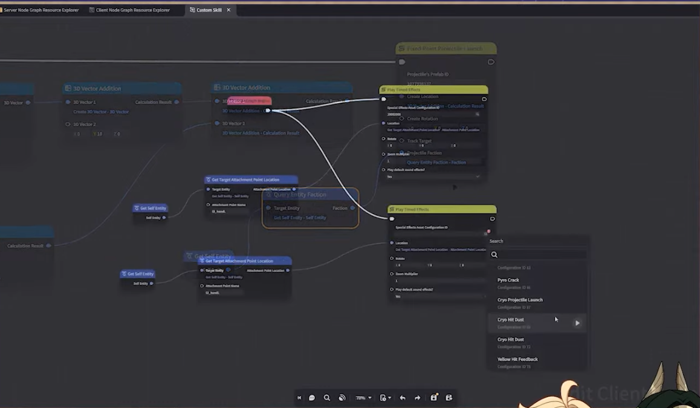700x408 pixels.
Task: Click the lower Play Timed Effects execution input pin
Action: pos(392,219)
